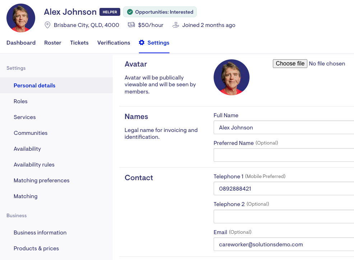Click the Opportunities: Interested status badge
This screenshot has height=260, width=354.
tap(160, 12)
